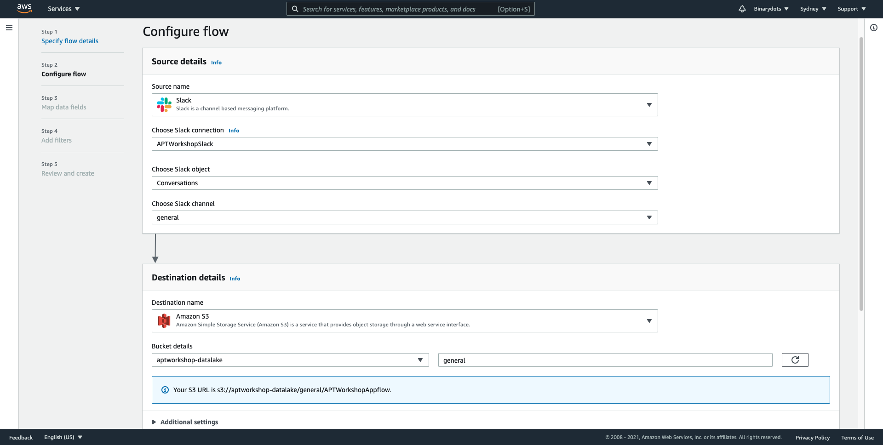
Task: Open the aptworkshop-datalake bucket dropdown
Action: 290,360
